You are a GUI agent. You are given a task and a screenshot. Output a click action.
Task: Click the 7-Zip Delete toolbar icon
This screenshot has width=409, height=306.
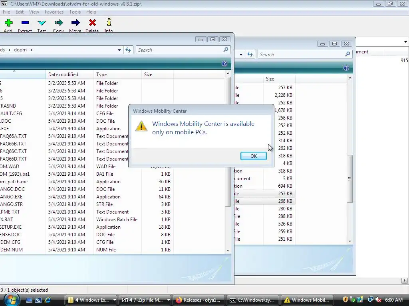pos(92,23)
